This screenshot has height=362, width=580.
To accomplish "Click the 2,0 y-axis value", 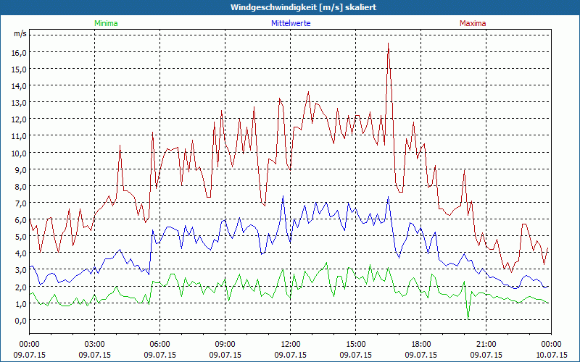I will click(x=22, y=287).
